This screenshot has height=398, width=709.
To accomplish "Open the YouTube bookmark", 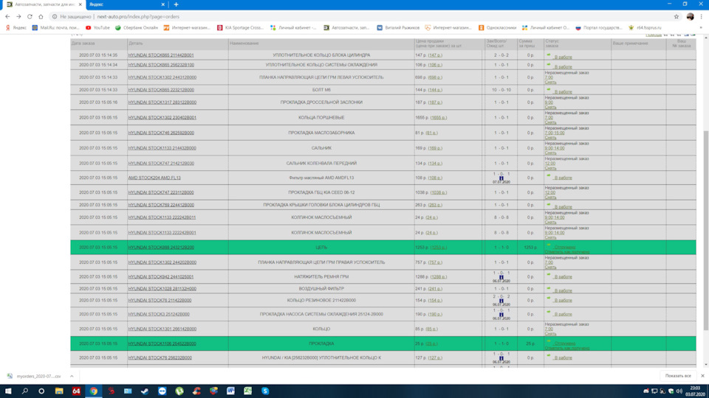I will (97, 27).
